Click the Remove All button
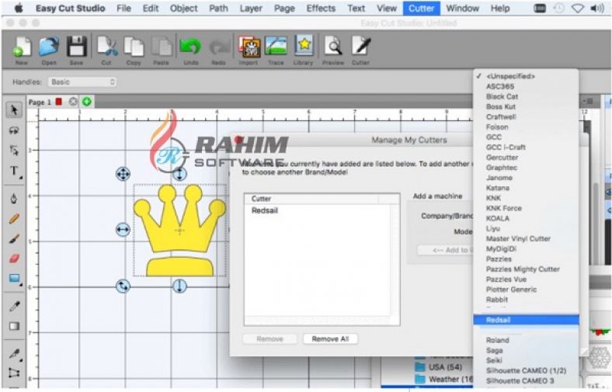Image resolution: width=612 pixels, height=392 pixels. (331, 339)
